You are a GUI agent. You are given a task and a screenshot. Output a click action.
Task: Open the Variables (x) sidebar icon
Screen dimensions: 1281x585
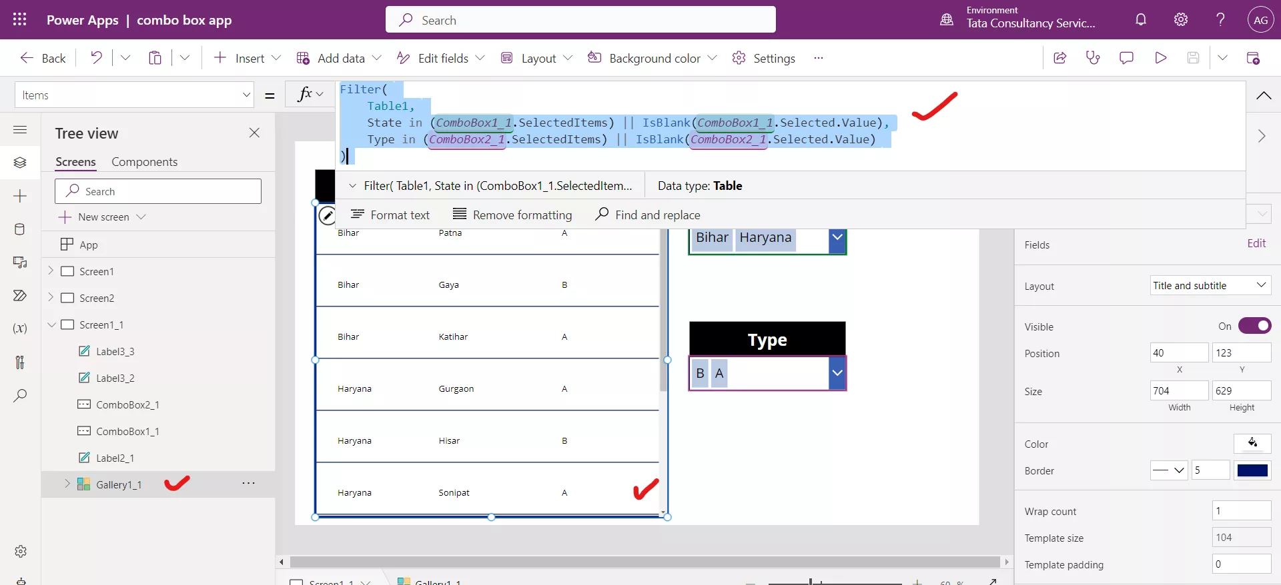point(20,328)
